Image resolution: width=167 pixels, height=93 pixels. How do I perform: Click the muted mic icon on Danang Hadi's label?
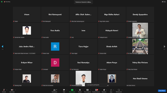(x=14, y=86)
